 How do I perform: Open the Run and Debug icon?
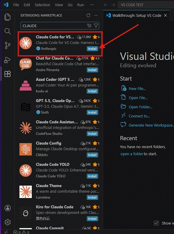[x=7, y=60]
